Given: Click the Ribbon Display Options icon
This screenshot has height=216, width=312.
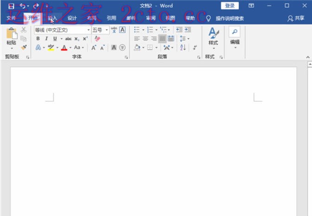Looking at the screenshot, I should coord(251,6).
